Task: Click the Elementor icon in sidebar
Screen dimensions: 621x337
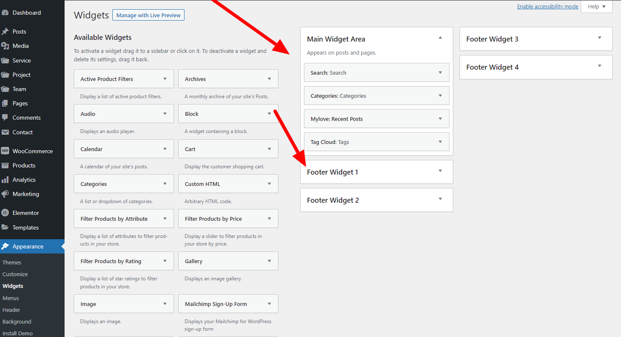Action: point(5,213)
